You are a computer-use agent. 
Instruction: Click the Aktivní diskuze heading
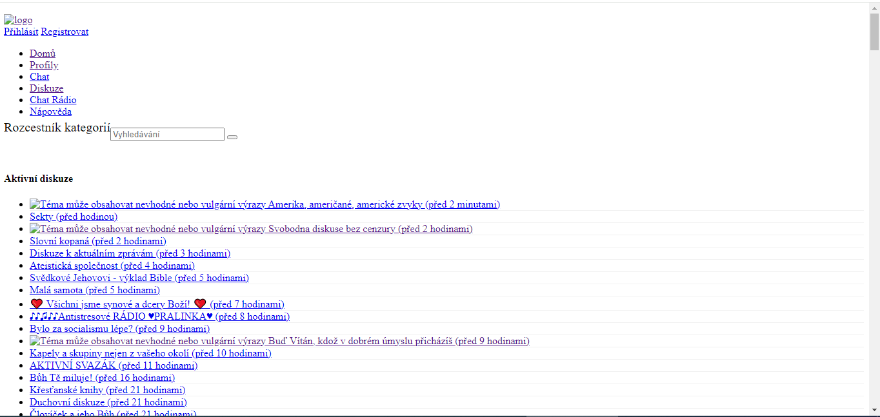(38, 179)
